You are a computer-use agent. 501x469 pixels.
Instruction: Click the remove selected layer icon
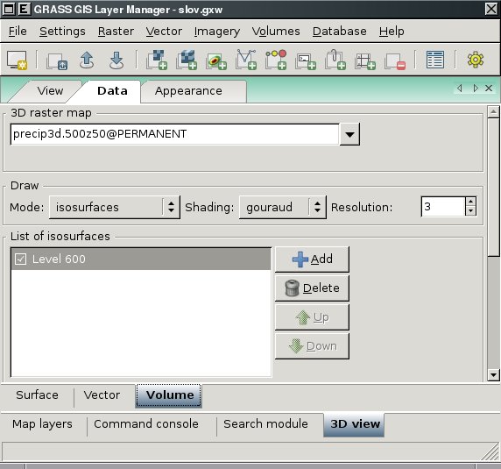pyautogui.click(x=395, y=60)
